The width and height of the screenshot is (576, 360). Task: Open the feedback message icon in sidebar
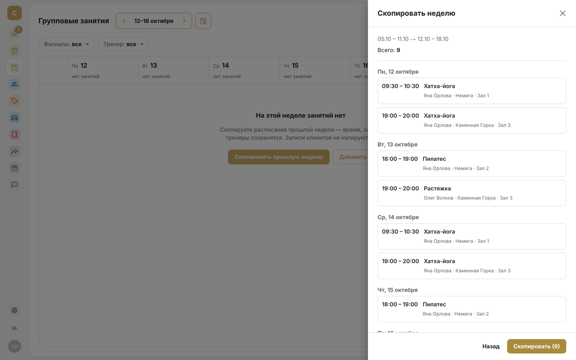14,184
